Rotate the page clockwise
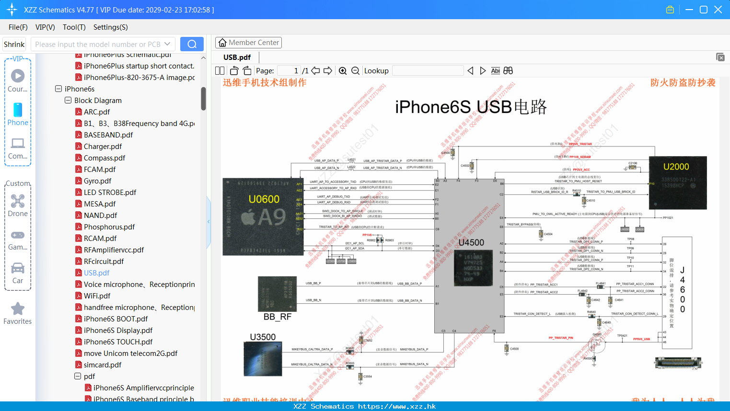Screen dimensions: 730x411 click(x=247, y=71)
